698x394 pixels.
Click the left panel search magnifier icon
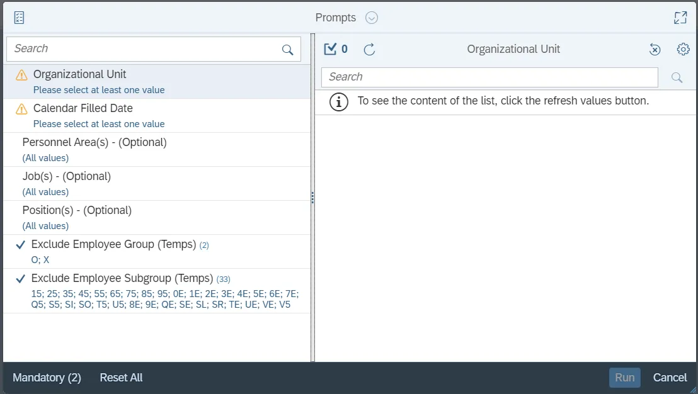[x=288, y=50]
